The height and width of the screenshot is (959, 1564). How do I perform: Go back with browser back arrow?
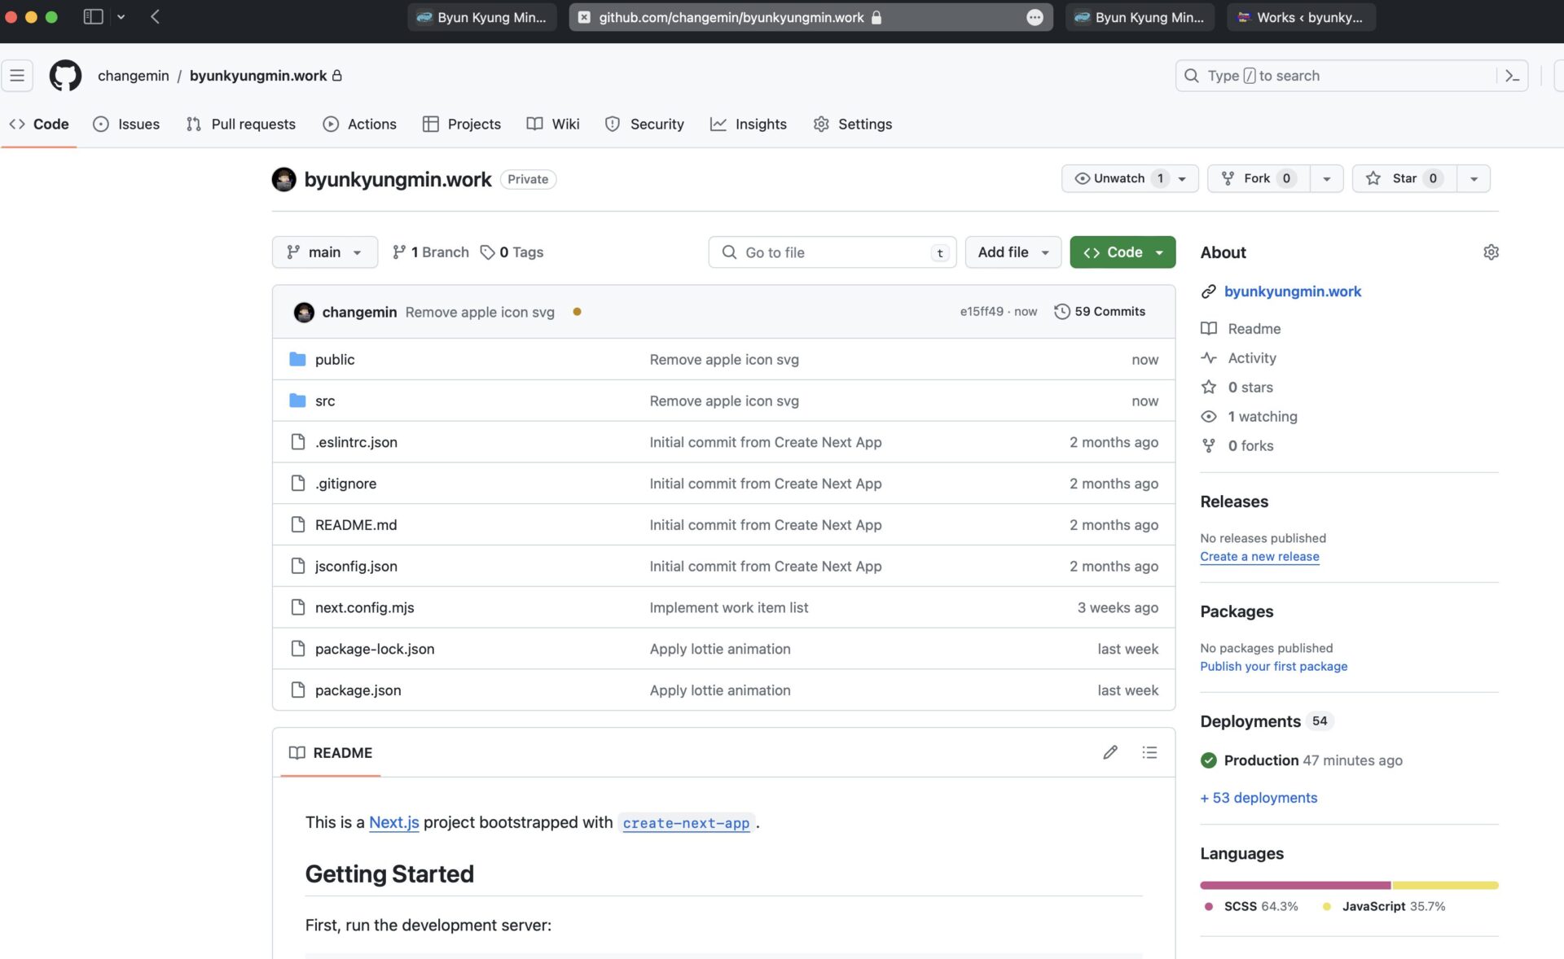click(155, 16)
